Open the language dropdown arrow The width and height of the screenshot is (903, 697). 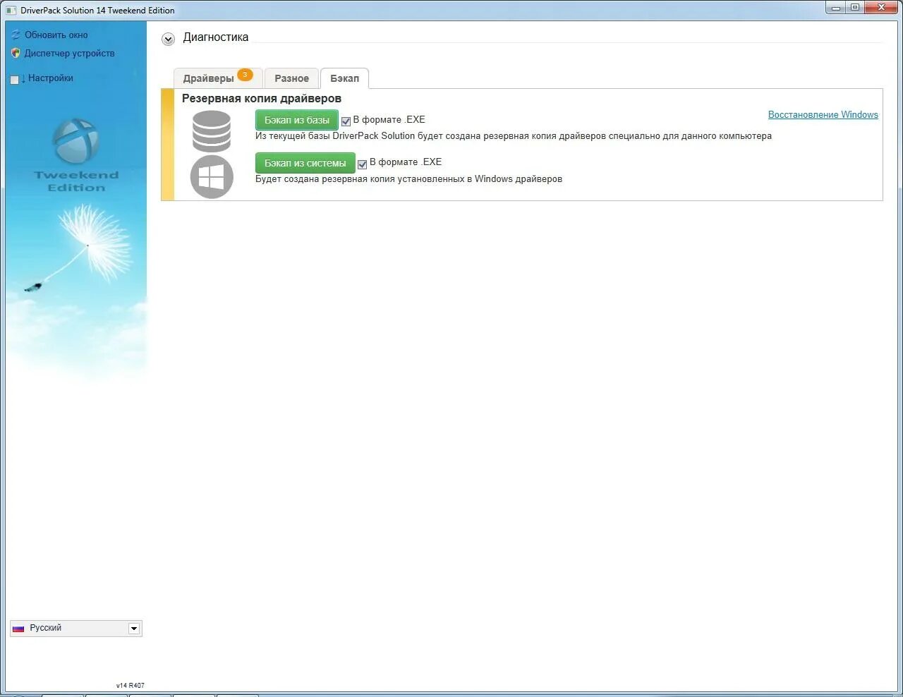point(134,628)
